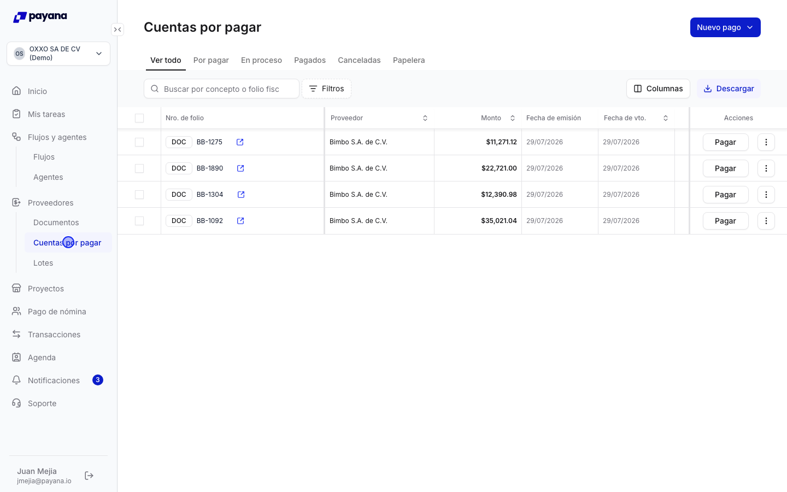Check the box for folio BB-1092
787x492 pixels.
[x=139, y=221]
